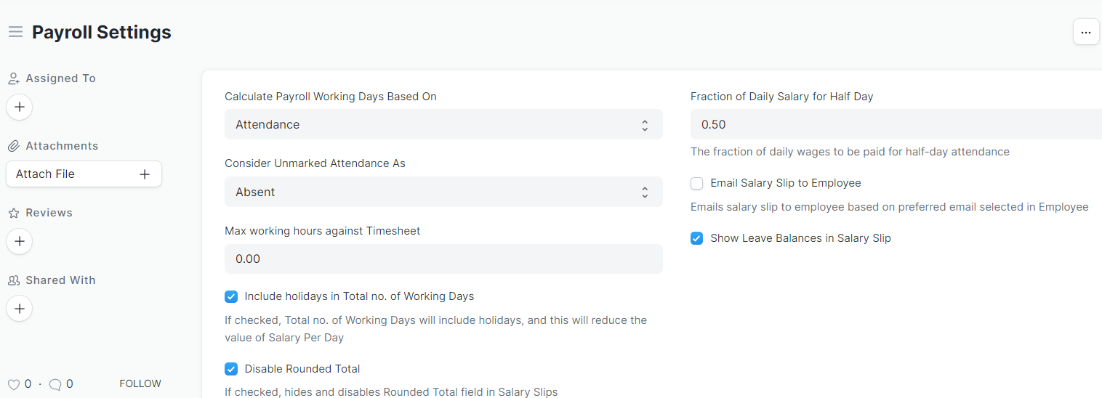The width and height of the screenshot is (1102, 398).
Task: Click the paperclip Attachments icon
Action: [x=13, y=146]
